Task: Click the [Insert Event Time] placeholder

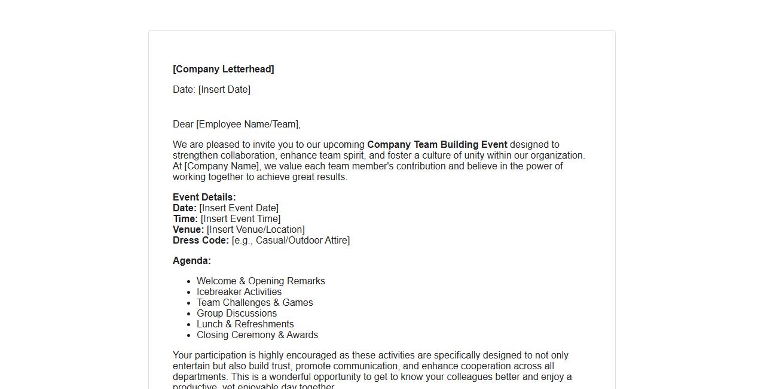Action: tap(240, 219)
